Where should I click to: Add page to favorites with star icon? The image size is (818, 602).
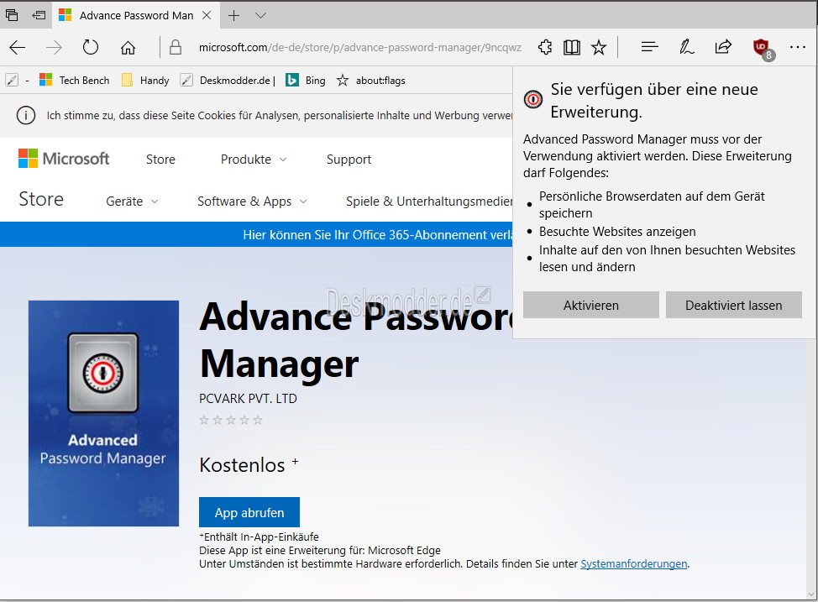(599, 48)
